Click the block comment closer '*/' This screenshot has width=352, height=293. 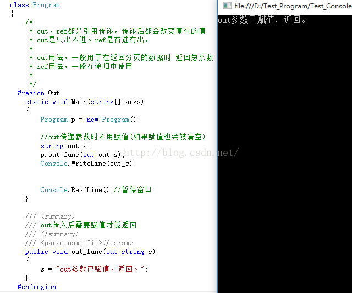click(x=33, y=84)
